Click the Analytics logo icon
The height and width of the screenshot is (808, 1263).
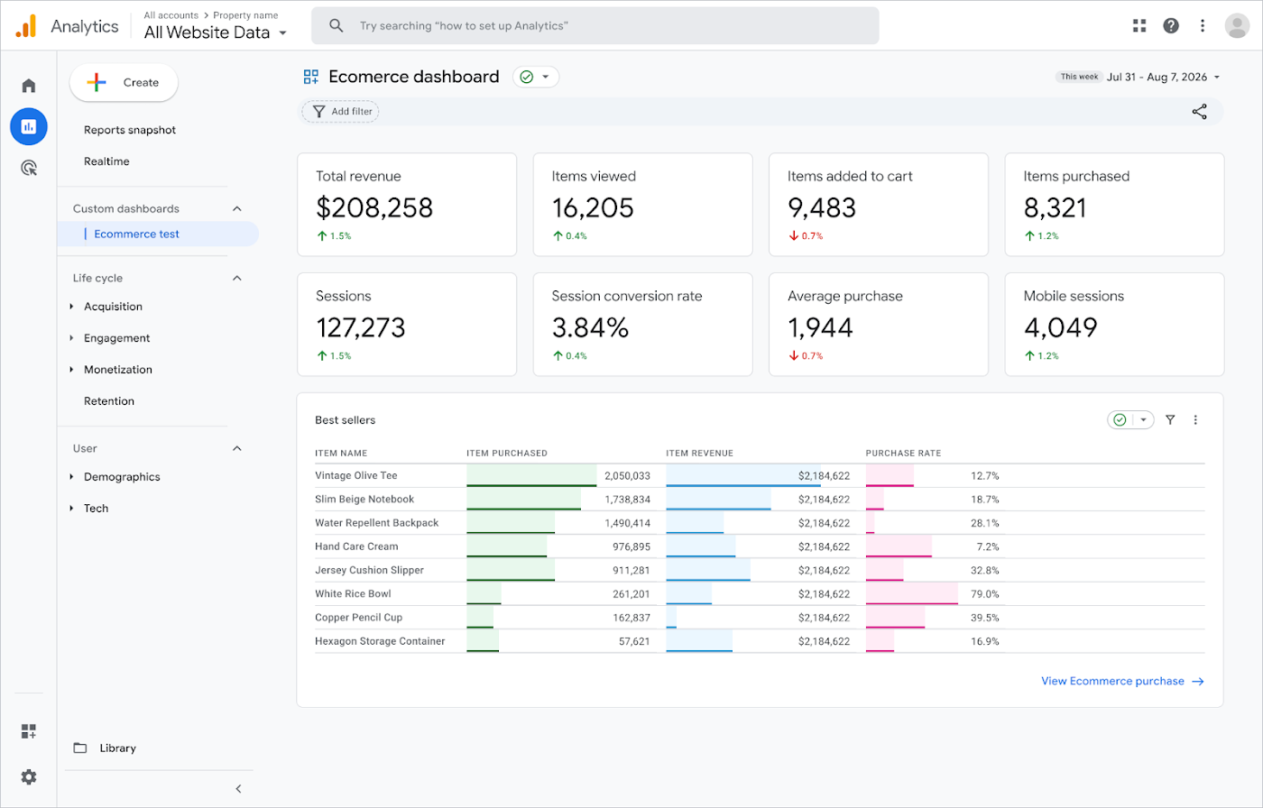click(26, 26)
